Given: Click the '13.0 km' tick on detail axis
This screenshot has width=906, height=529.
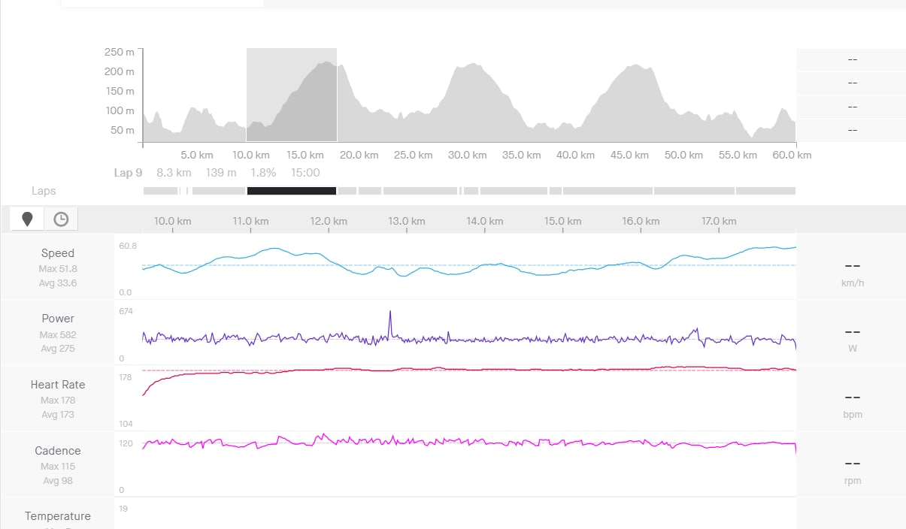Looking at the screenshot, I should [x=407, y=221].
